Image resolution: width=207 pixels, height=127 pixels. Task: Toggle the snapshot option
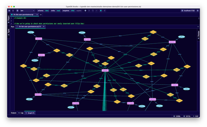tap(66, 11)
